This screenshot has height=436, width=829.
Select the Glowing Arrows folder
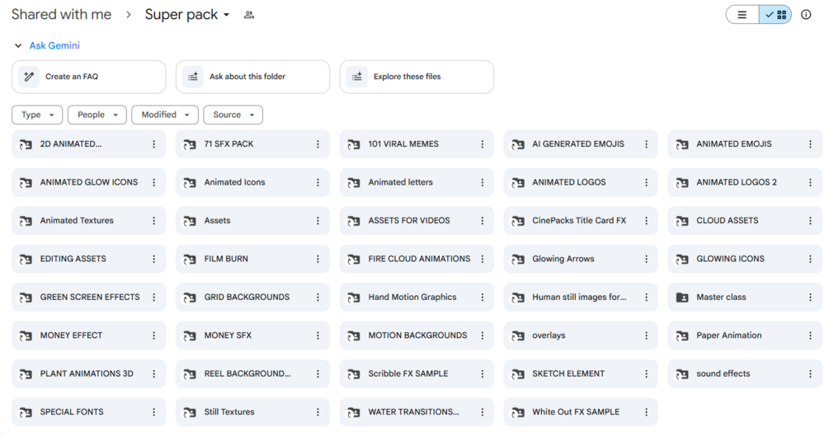[581, 259]
